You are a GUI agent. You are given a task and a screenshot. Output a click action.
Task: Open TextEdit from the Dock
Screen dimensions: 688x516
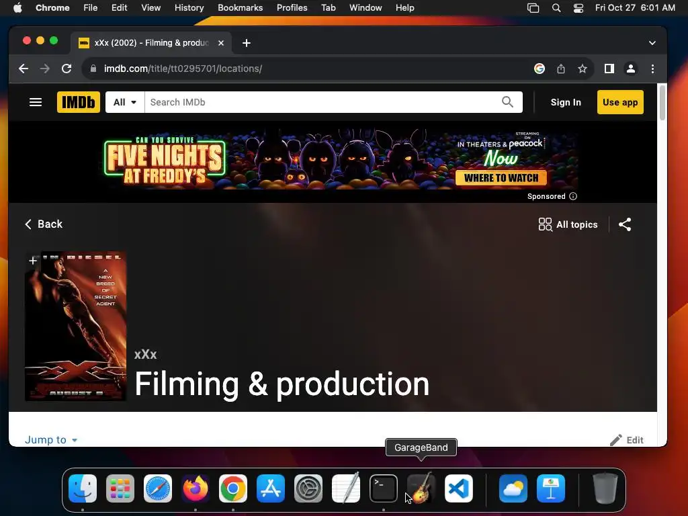(346, 488)
